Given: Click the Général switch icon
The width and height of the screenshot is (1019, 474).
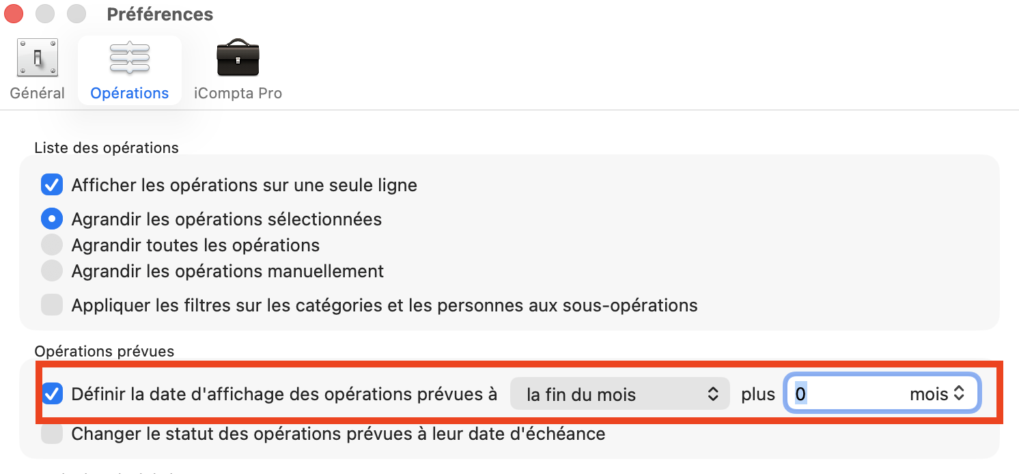Looking at the screenshot, I should (x=37, y=57).
